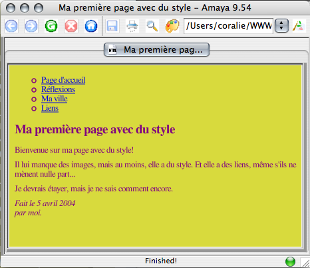Image resolution: width=310 pixels, height=268 pixels.
Task: Click the heading "Ma première page avec du style"
Action: coord(95,129)
